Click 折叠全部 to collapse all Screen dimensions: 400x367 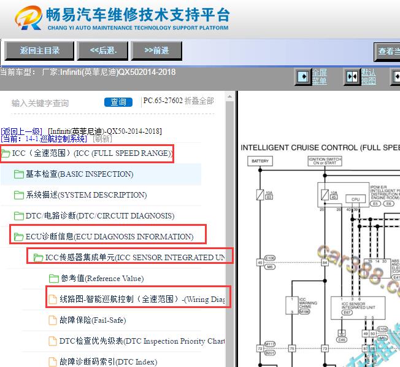(x=199, y=101)
